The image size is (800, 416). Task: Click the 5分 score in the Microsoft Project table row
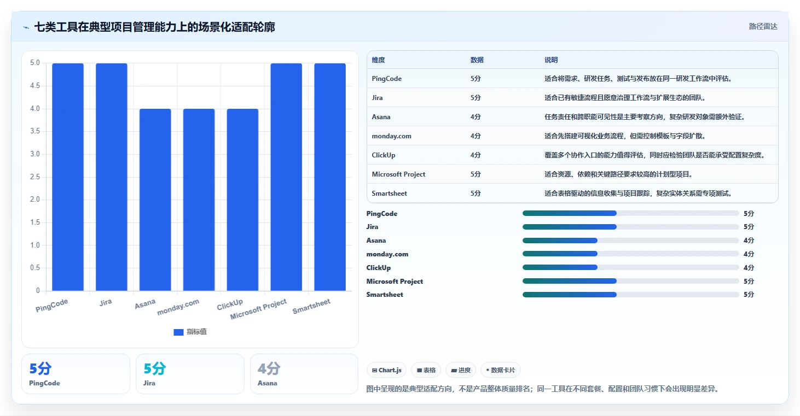click(476, 174)
